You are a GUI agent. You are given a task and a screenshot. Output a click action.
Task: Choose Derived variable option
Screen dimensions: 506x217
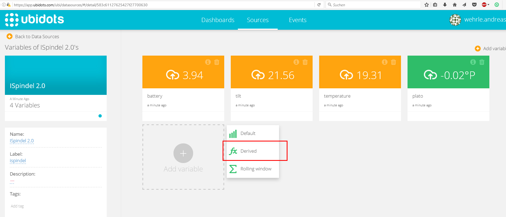point(248,151)
